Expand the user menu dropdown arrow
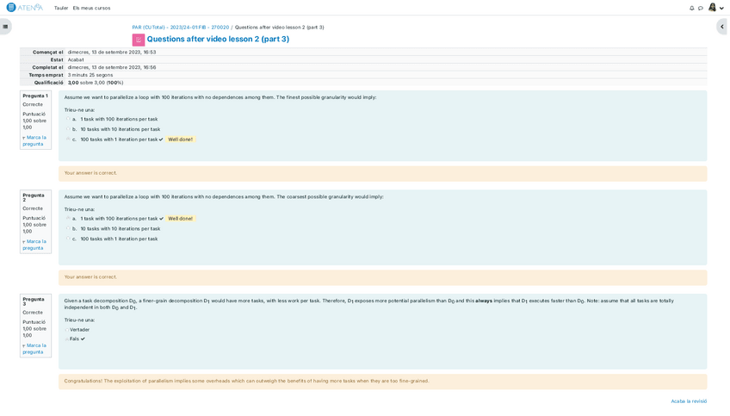The height and width of the screenshot is (416, 730). (x=722, y=9)
